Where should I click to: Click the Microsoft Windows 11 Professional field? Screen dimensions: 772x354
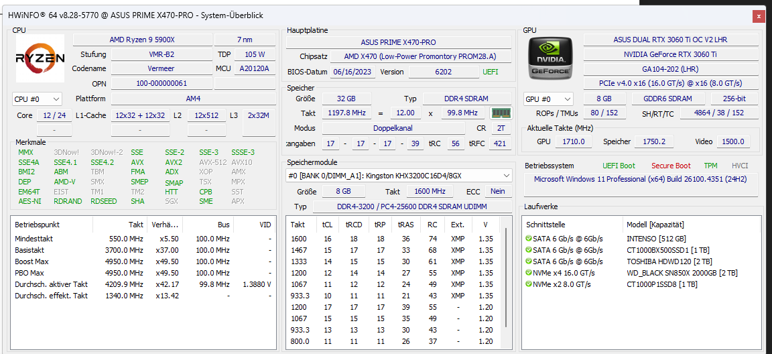point(640,186)
